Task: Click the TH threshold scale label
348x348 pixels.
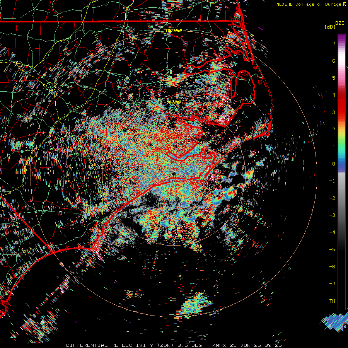Action: point(332,301)
